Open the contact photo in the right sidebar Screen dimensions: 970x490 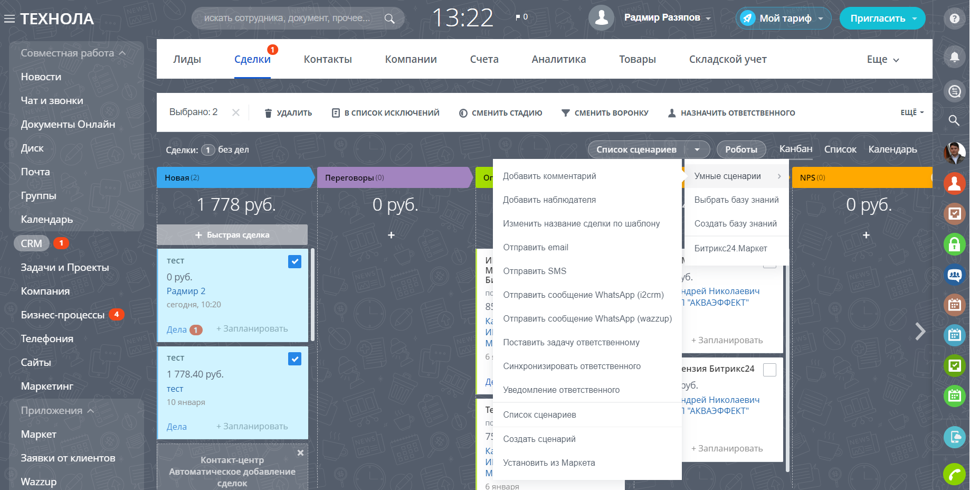[954, 153]
